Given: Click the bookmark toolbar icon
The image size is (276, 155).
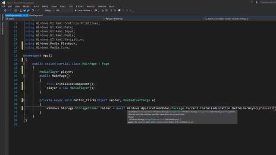Looking at the screenshot, I should [119, 10].
